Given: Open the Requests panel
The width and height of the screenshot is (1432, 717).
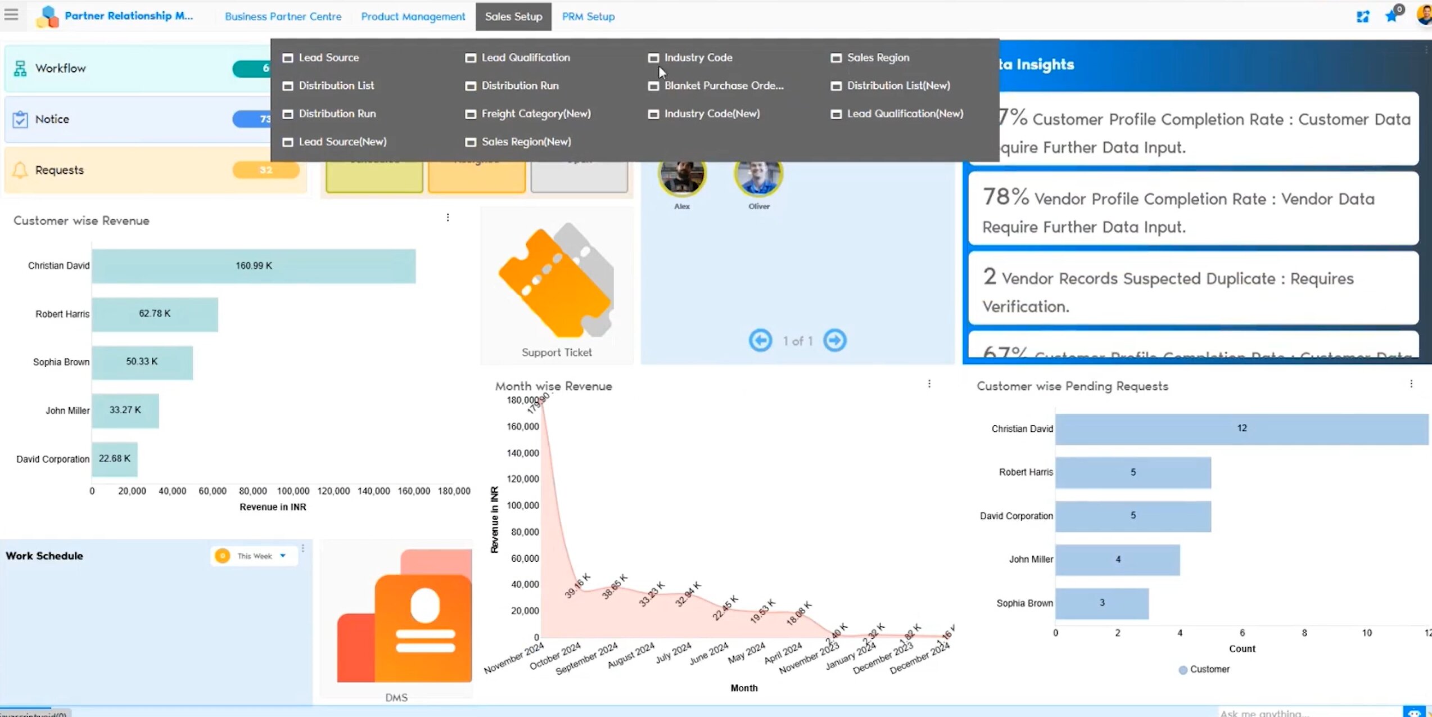Looking at the screenshot, I should pos(59,170).
